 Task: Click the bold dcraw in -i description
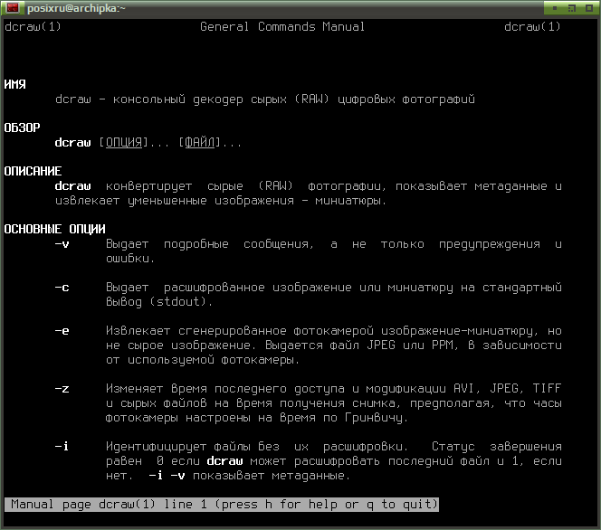[x=225, y=460]
